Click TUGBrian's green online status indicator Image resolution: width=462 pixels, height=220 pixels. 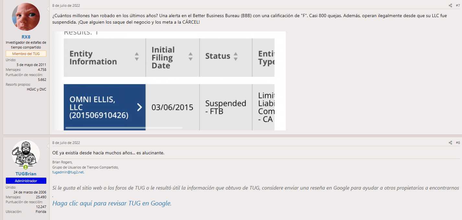26,167
